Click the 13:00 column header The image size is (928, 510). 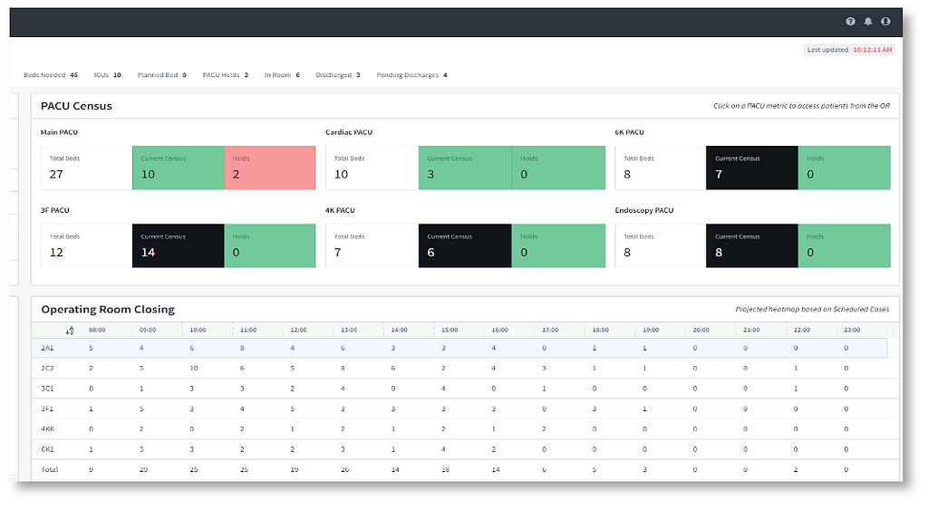click(x=349, y=330)
